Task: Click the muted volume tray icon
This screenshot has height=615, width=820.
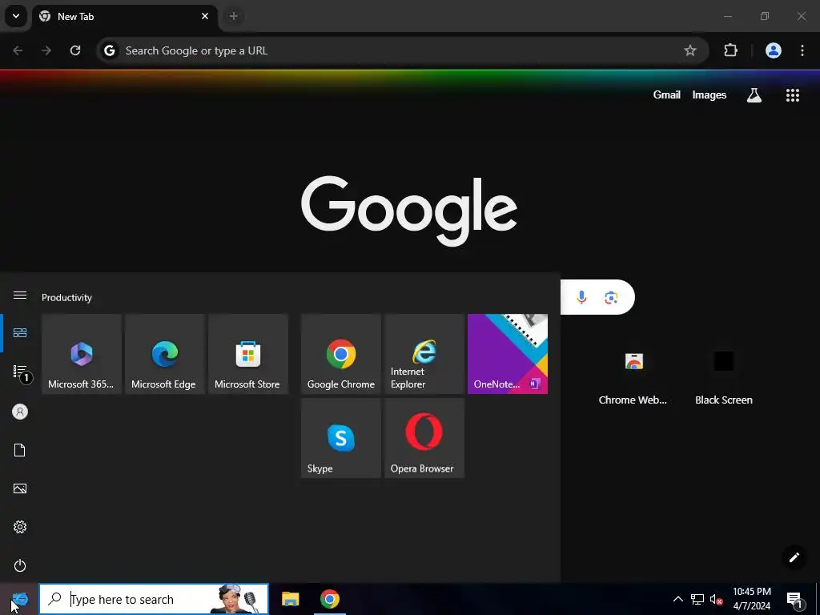Action: click(x=716, y=599)
